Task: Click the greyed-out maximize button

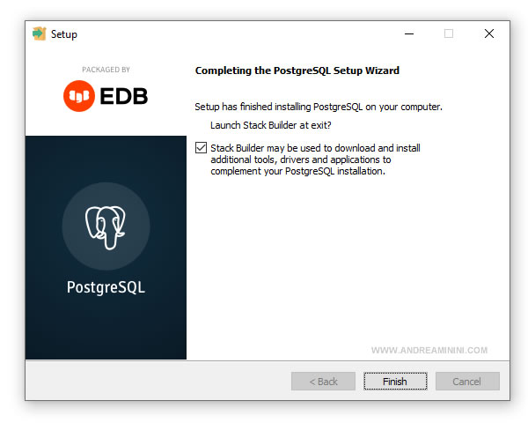Action: coord(449,33)
